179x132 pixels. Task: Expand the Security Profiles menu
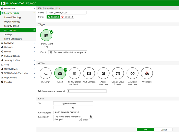(x=18, y=60)
